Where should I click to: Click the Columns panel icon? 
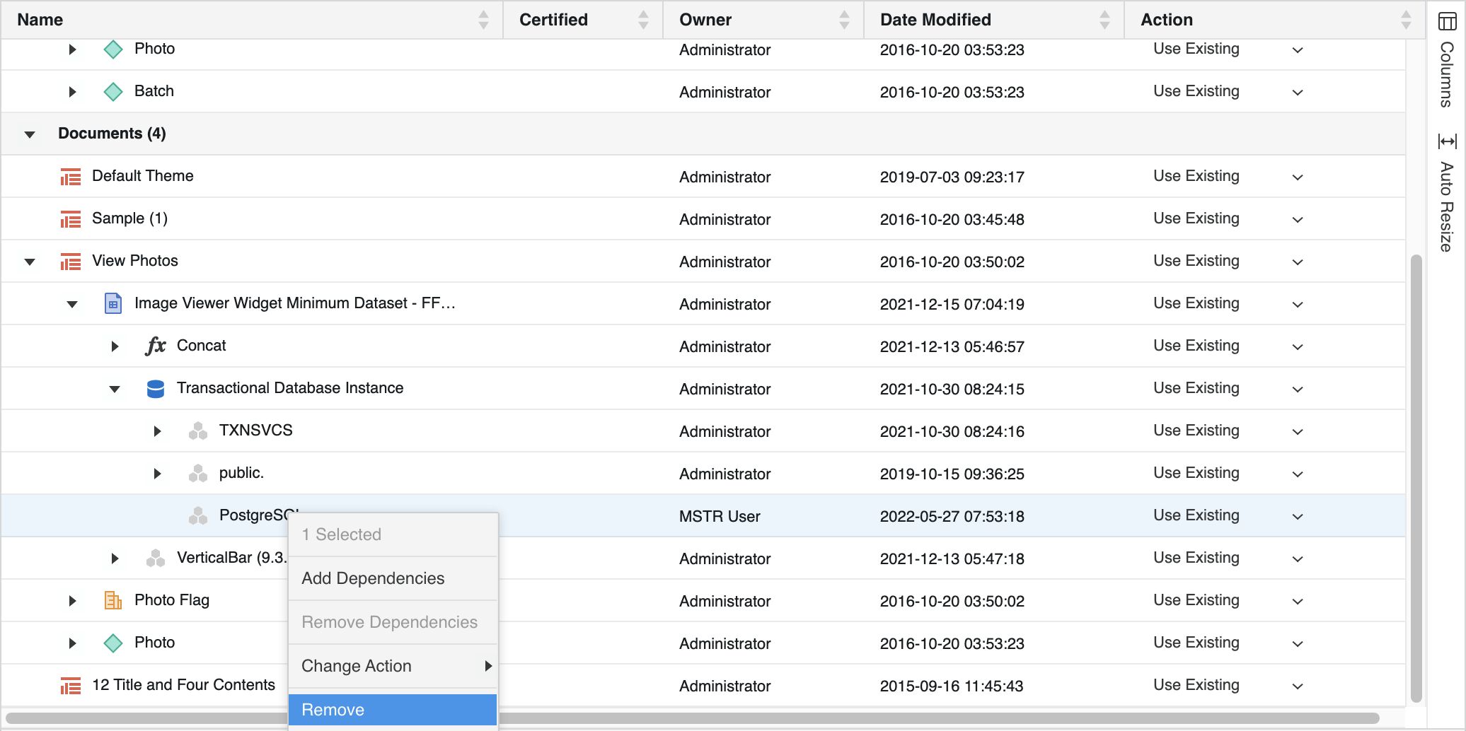(x=1447, y=22)
